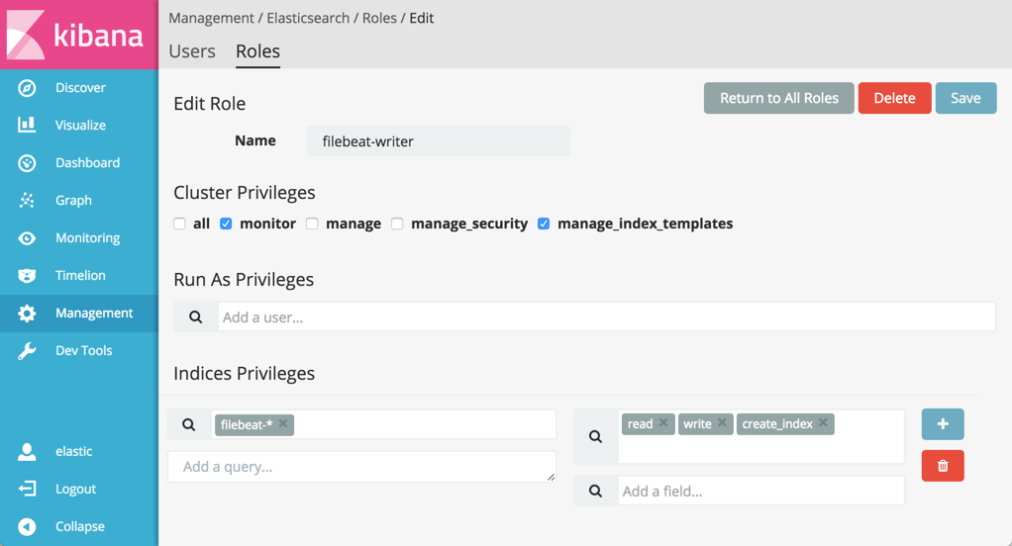This screenshot has width=1012, height=546.
Task: Enable the 'all' cluster privilege checkbox
Action: click(179, 224)
